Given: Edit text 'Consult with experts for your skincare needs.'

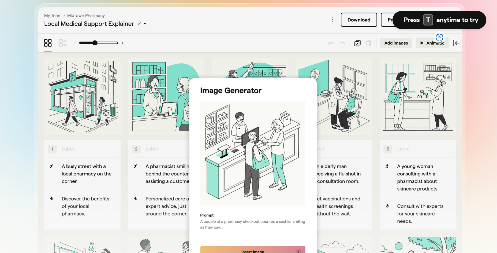Looking at the screenshot, I should 420,214.
